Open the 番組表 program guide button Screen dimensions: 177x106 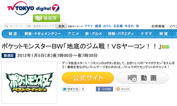46,18
